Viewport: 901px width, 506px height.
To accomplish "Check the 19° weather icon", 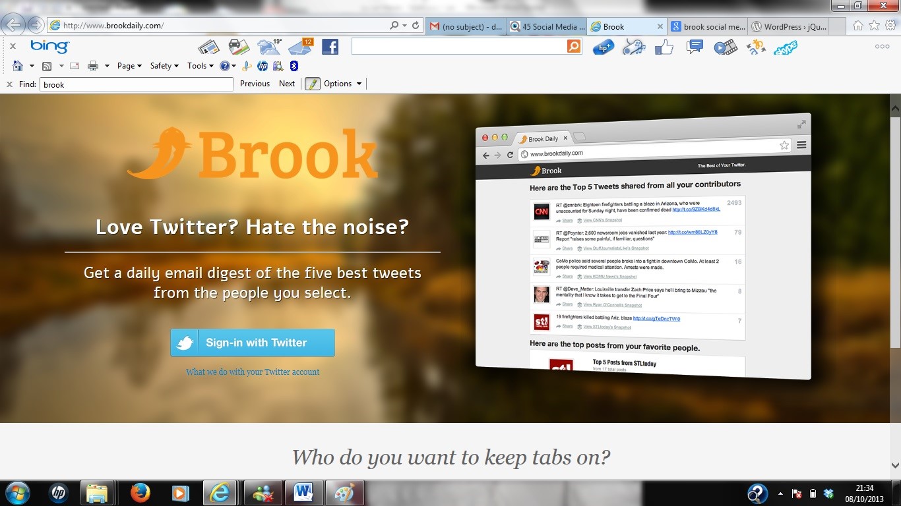I will point(269,46).
